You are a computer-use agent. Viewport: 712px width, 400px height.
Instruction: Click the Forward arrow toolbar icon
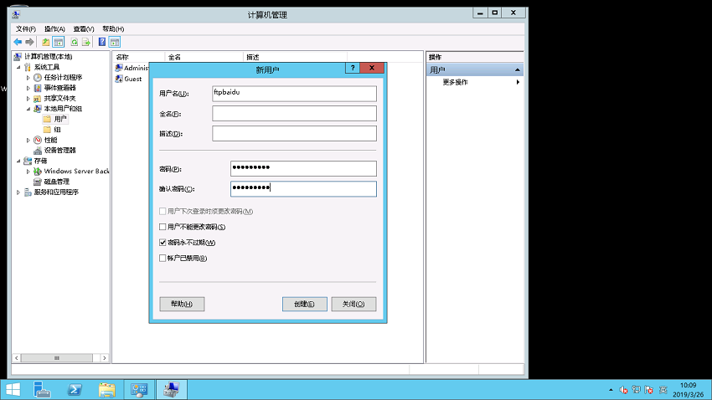(29, 42)
